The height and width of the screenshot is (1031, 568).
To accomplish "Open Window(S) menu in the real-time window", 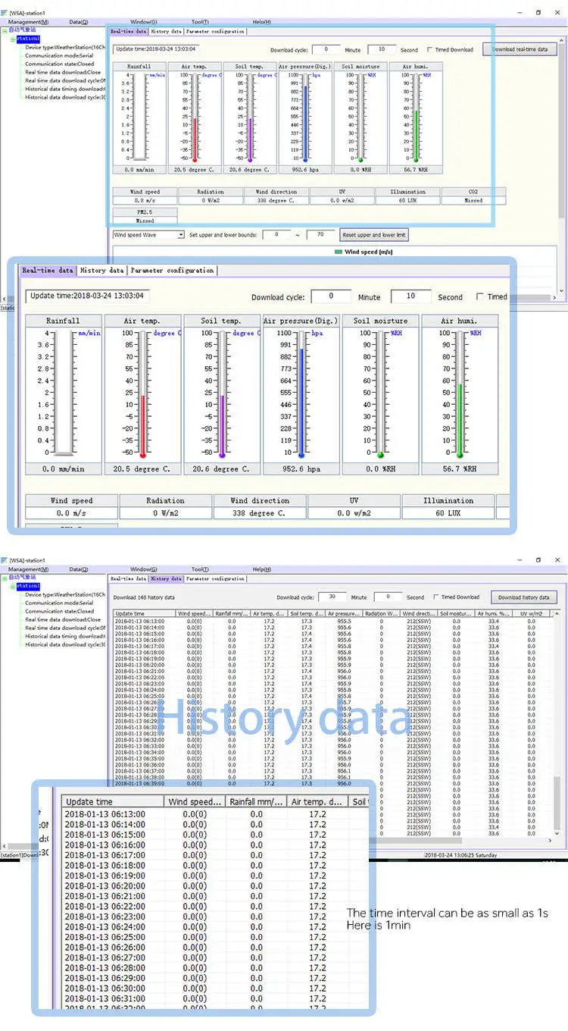I will 144,21.
